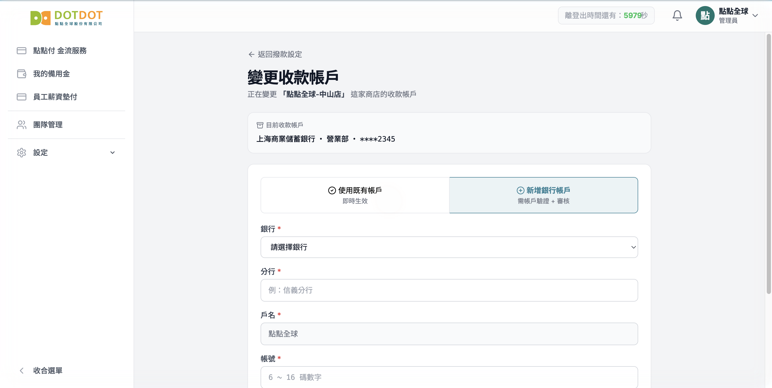
Task: Click current account text 上海商業儲蓄銀行
Action: [286, 139]
